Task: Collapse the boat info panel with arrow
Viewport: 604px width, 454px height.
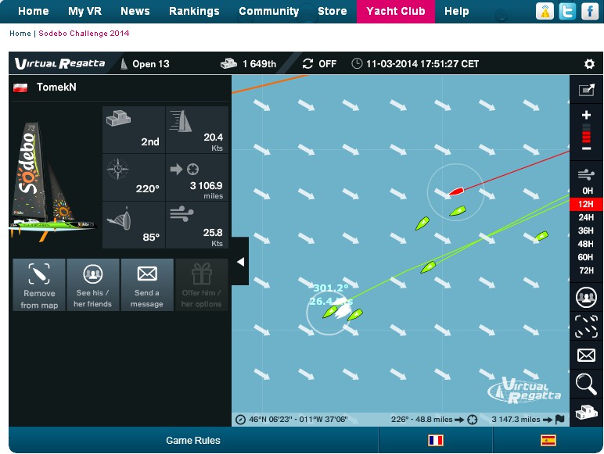Action: point(240,262)
